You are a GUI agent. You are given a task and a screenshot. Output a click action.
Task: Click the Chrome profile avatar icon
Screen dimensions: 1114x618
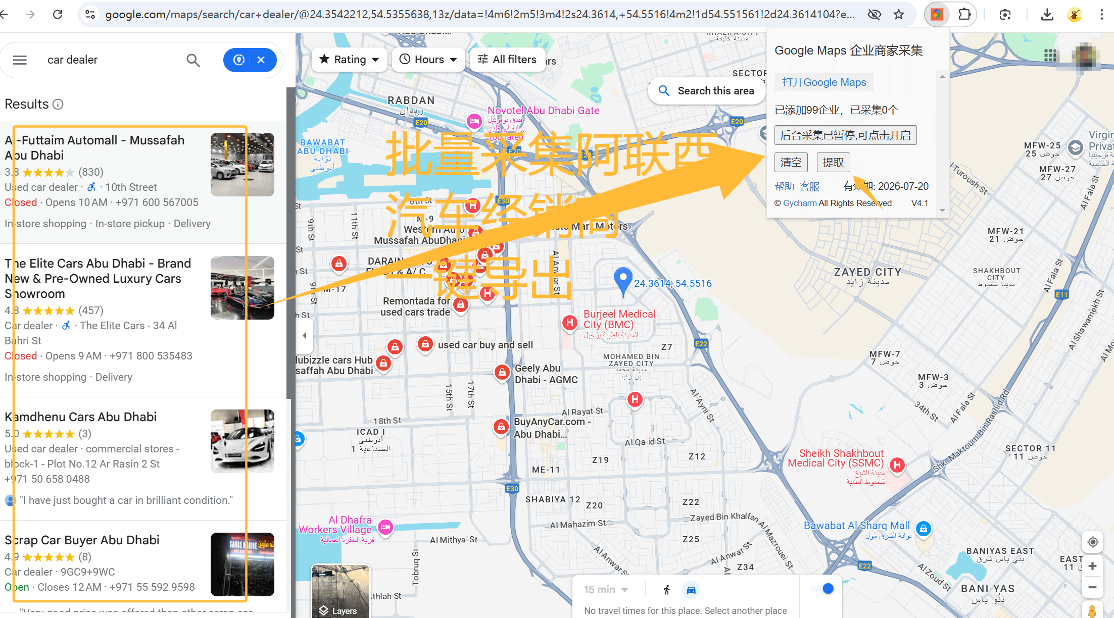pyautogui.click(x=1075, y=14)
